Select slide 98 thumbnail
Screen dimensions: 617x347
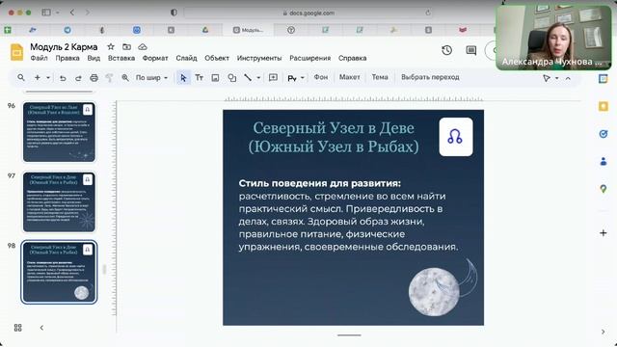click(59, 272)
